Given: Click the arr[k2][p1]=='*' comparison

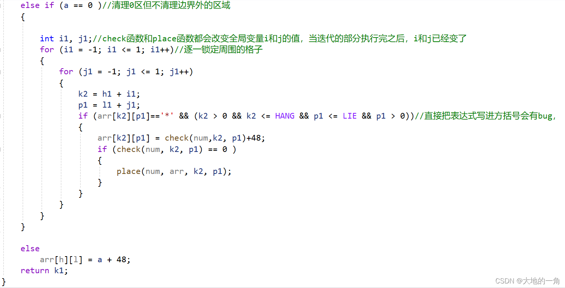Looking at the screenshot, I should (136, 116).
